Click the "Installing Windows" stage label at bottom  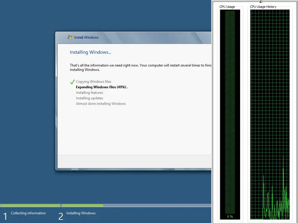click(x=81, y=213)
